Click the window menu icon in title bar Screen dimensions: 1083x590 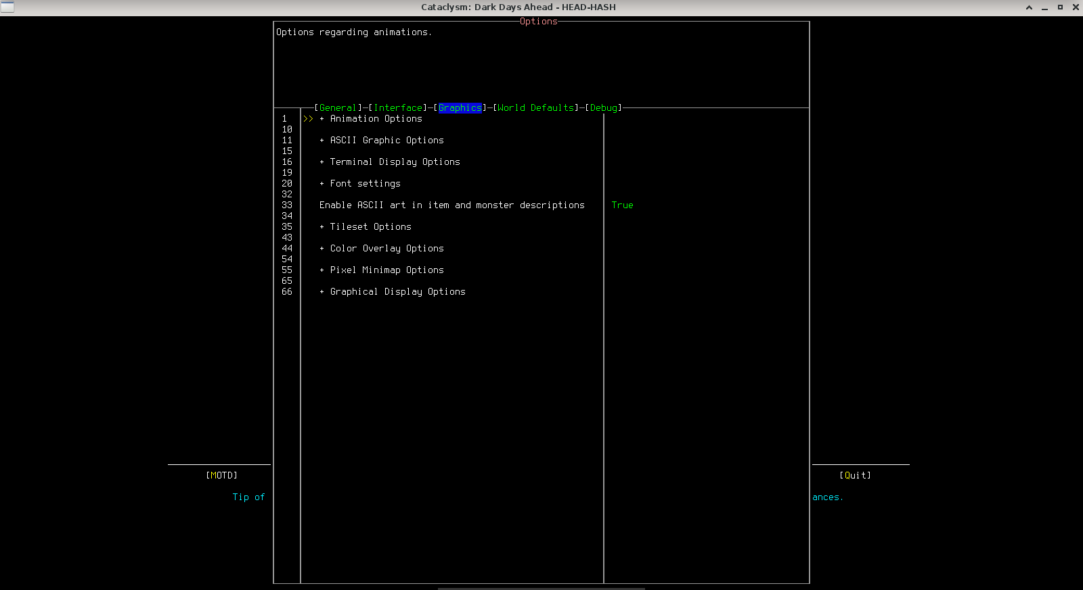pyautogui.click(x=7, y=7)
